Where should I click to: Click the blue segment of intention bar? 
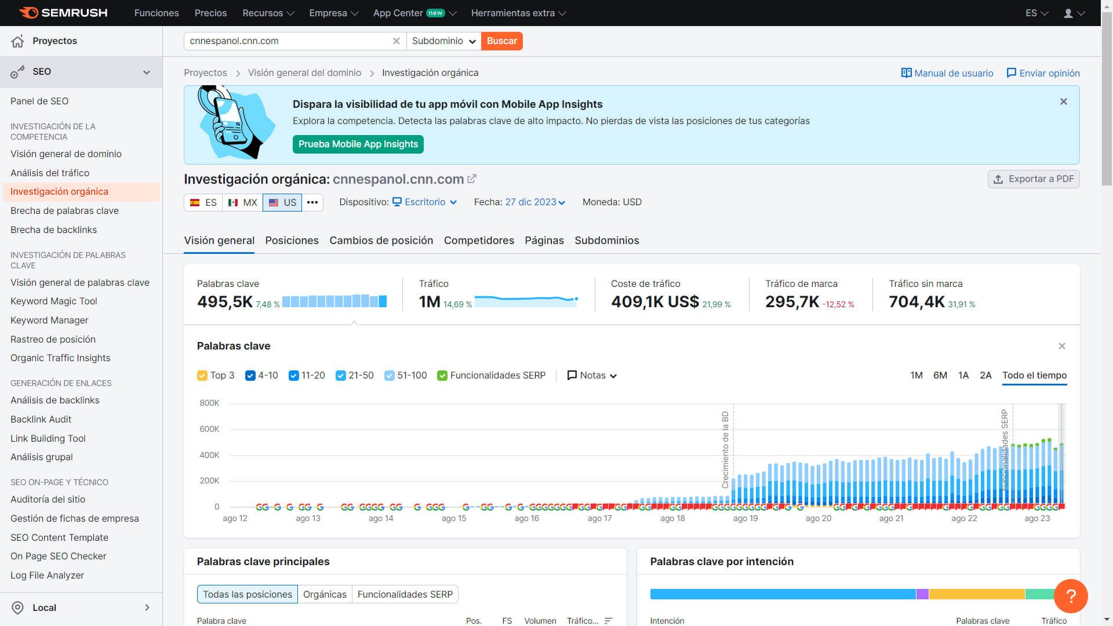click(x=783, y=594)
